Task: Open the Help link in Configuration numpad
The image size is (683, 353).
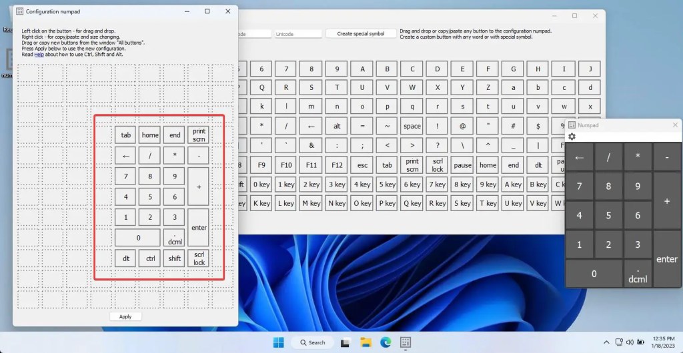Action: (x=39, y=55)
